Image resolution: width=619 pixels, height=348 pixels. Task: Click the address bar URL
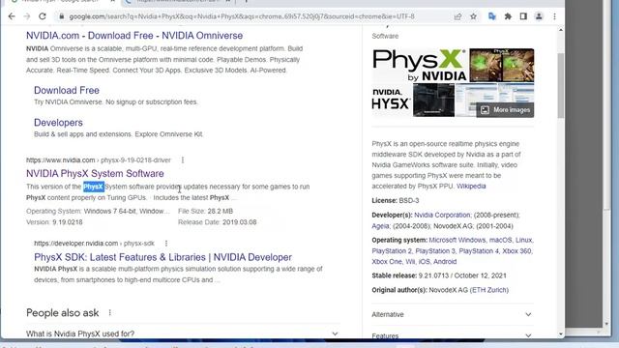(x=242, y=16)
